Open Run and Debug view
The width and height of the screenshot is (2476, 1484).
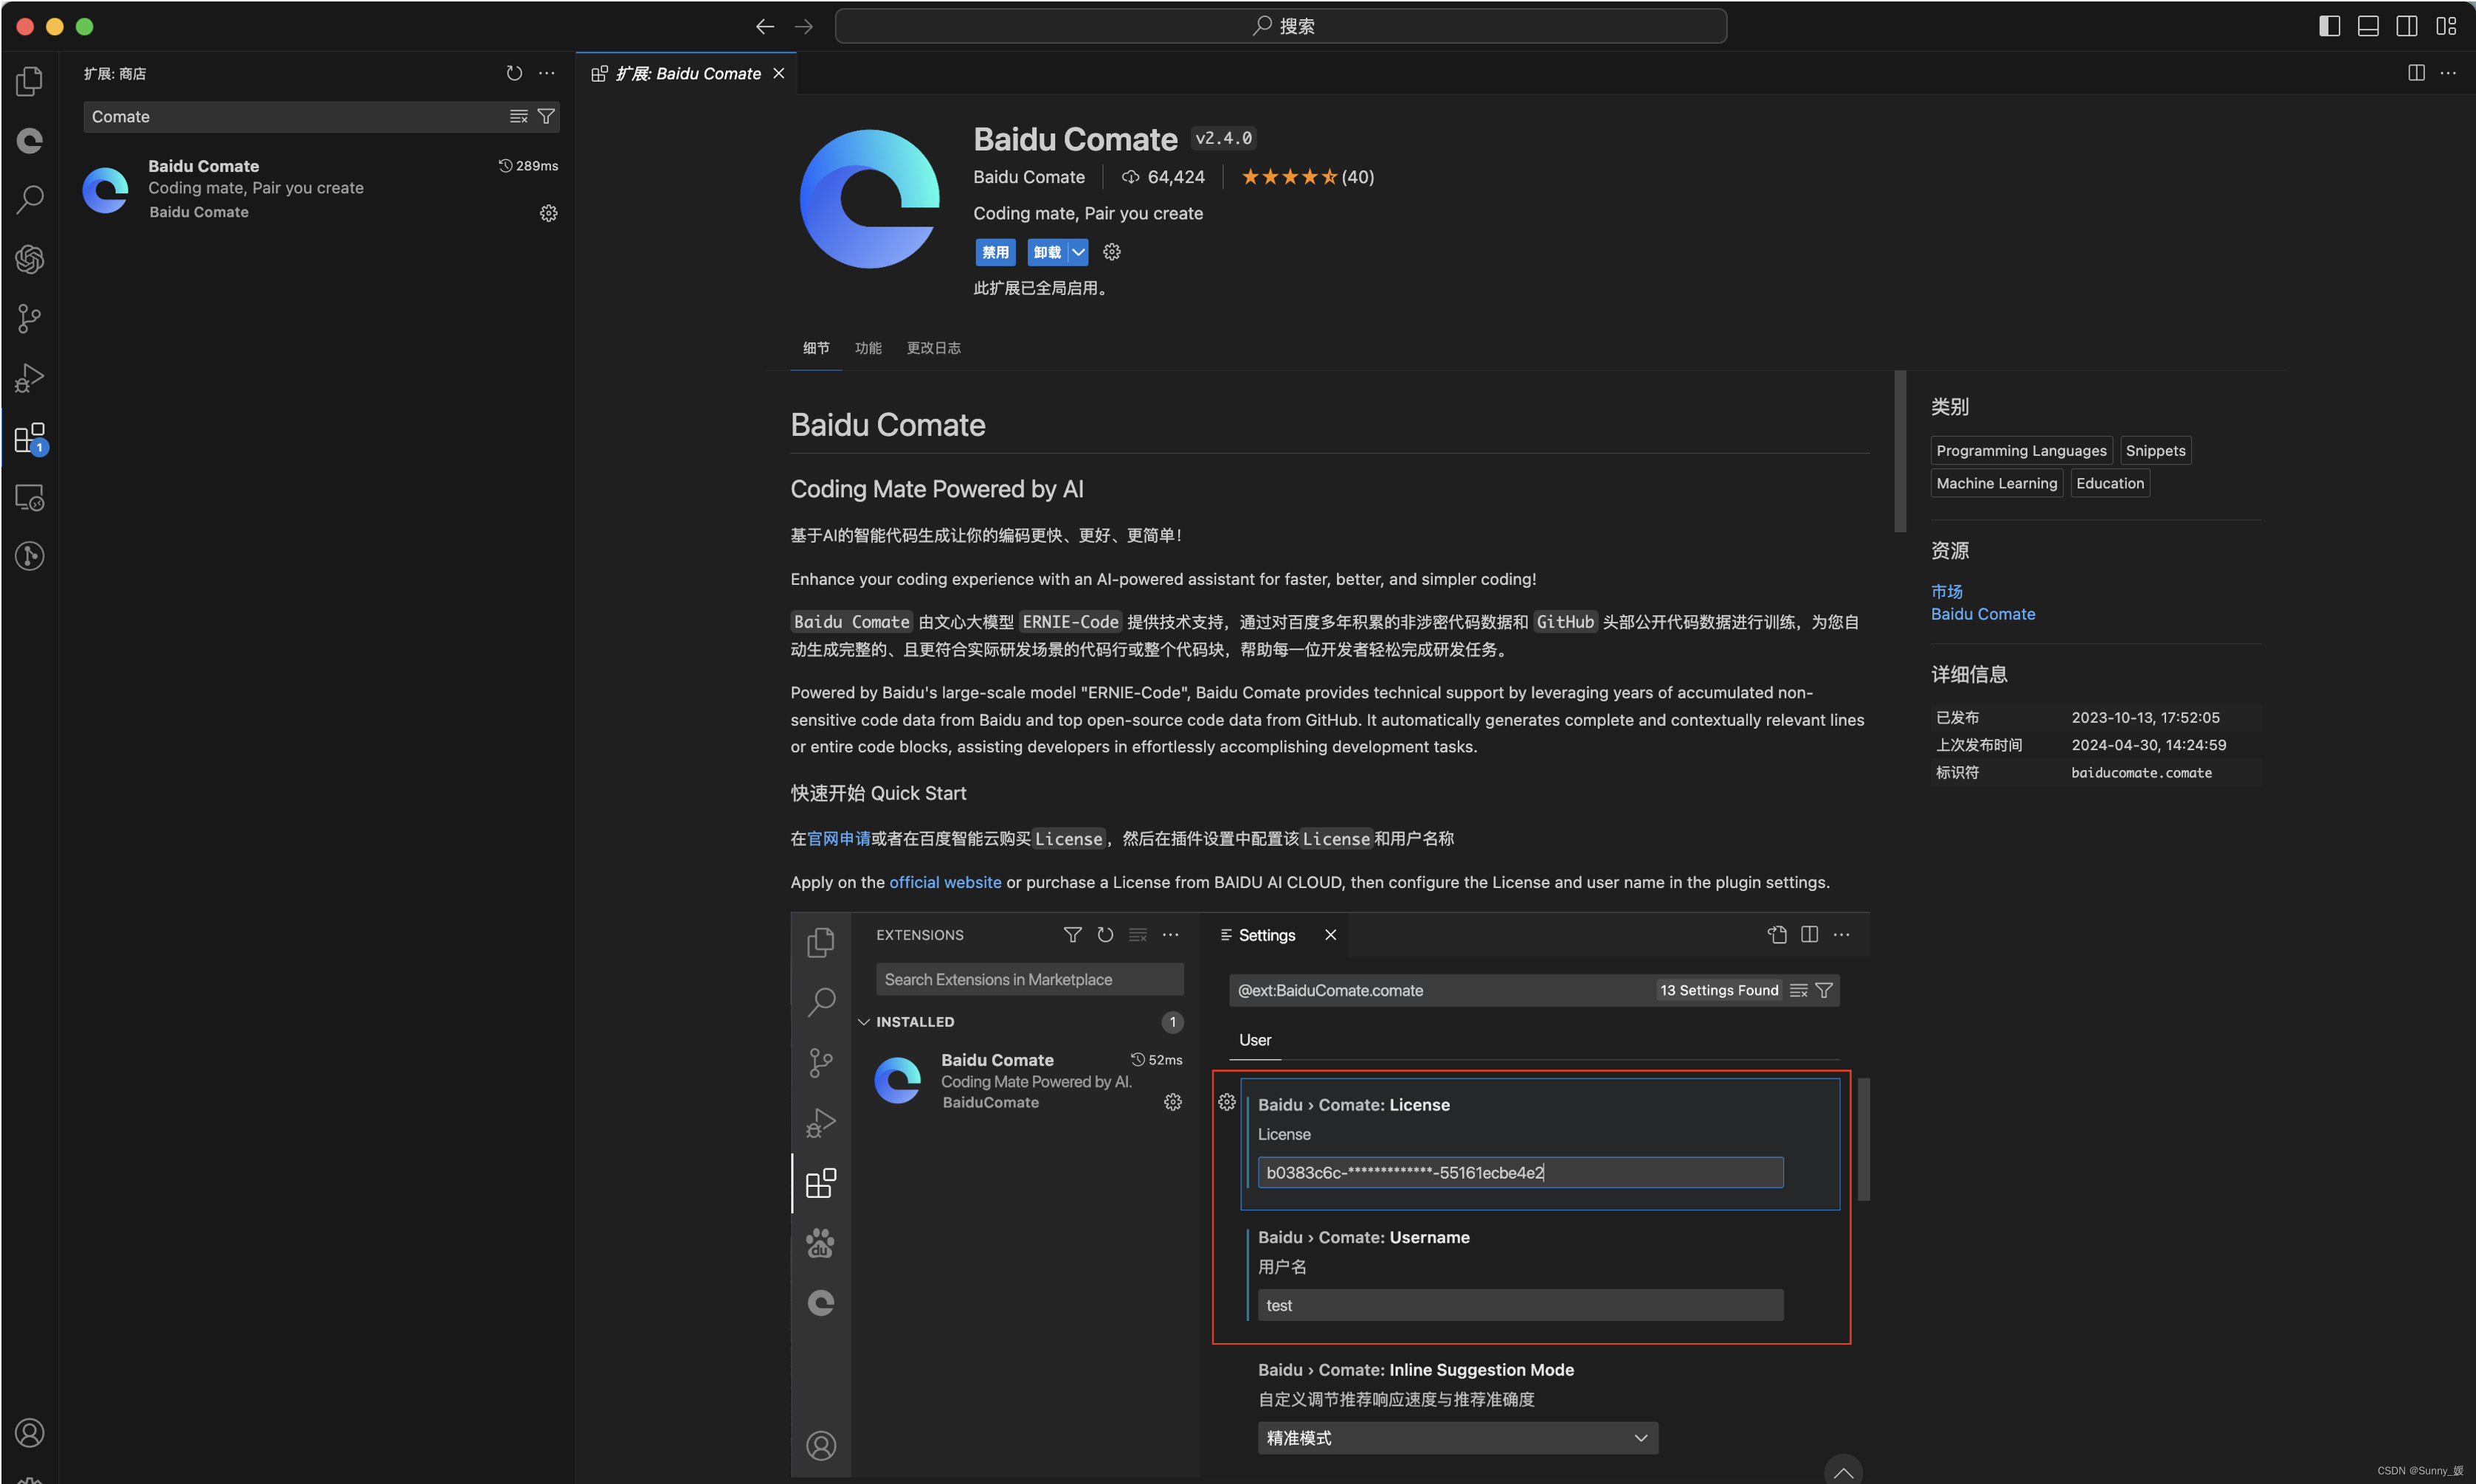(x=30, y=378)
